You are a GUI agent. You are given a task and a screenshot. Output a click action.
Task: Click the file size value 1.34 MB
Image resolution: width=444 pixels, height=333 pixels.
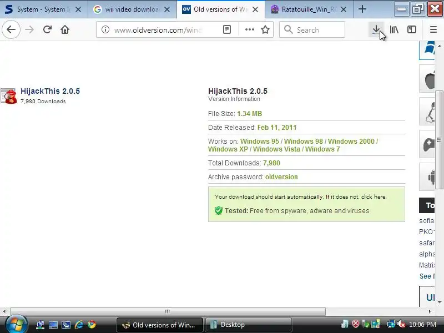(249, 114)
